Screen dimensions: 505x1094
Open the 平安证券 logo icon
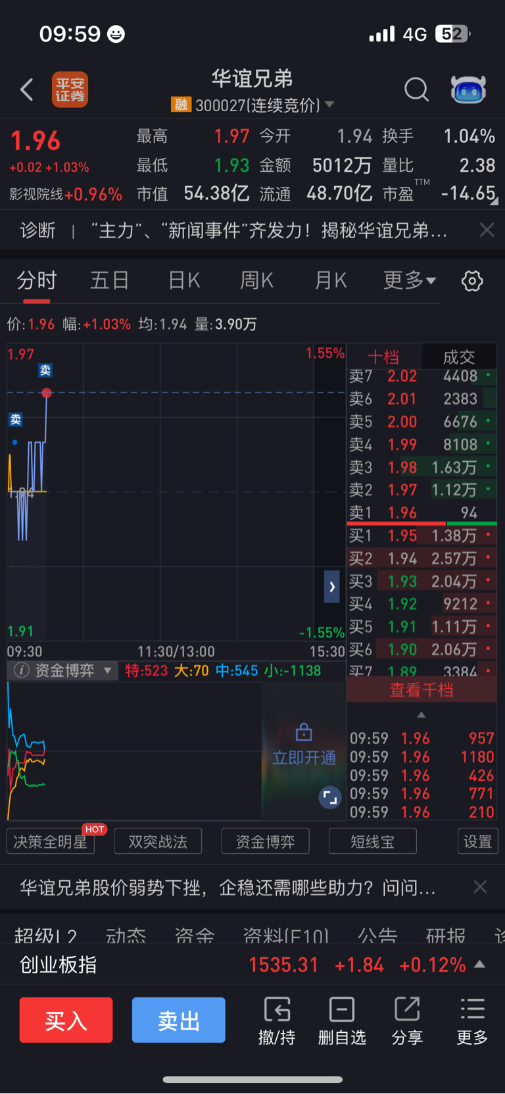click(x=70, y=89)
